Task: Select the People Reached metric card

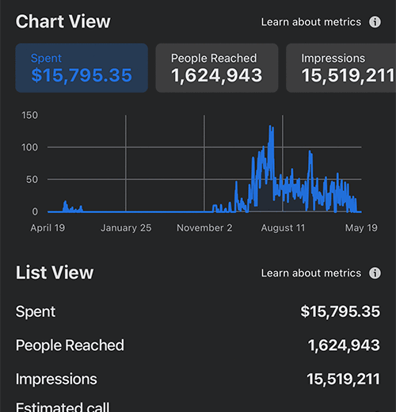Action: [217, 68]
